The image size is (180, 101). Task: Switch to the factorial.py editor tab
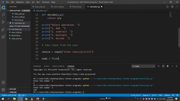coord(76,7)
